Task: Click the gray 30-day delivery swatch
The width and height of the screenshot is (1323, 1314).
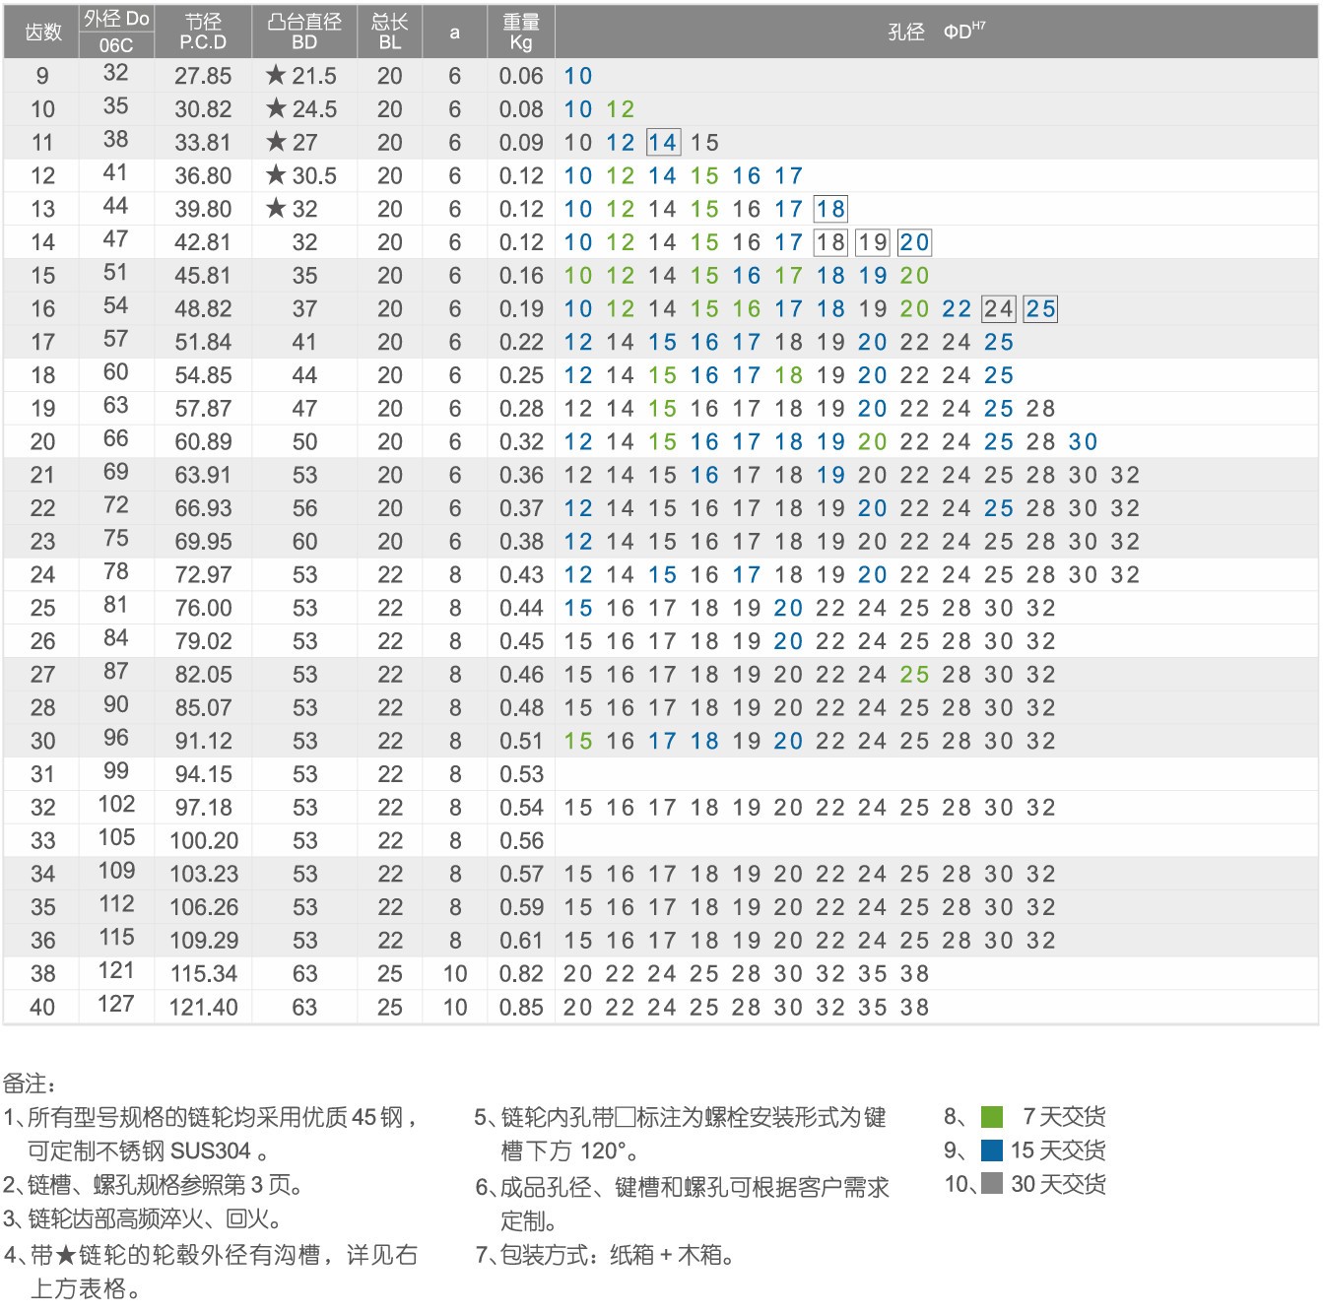Action: click(x=992, y=1184)
